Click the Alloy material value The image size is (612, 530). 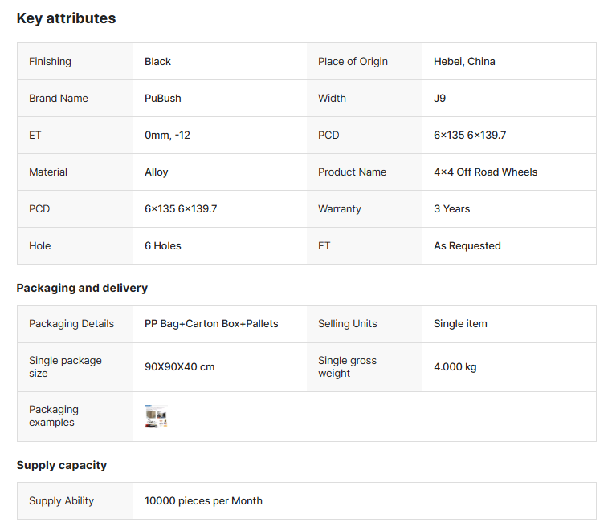[157, 172]
